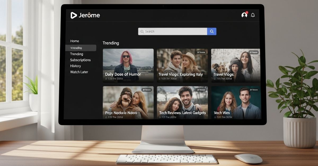Open the Watch Later list
Image resolution: width=318 pixels, height=166 pixels.
[x=79, y=72]
